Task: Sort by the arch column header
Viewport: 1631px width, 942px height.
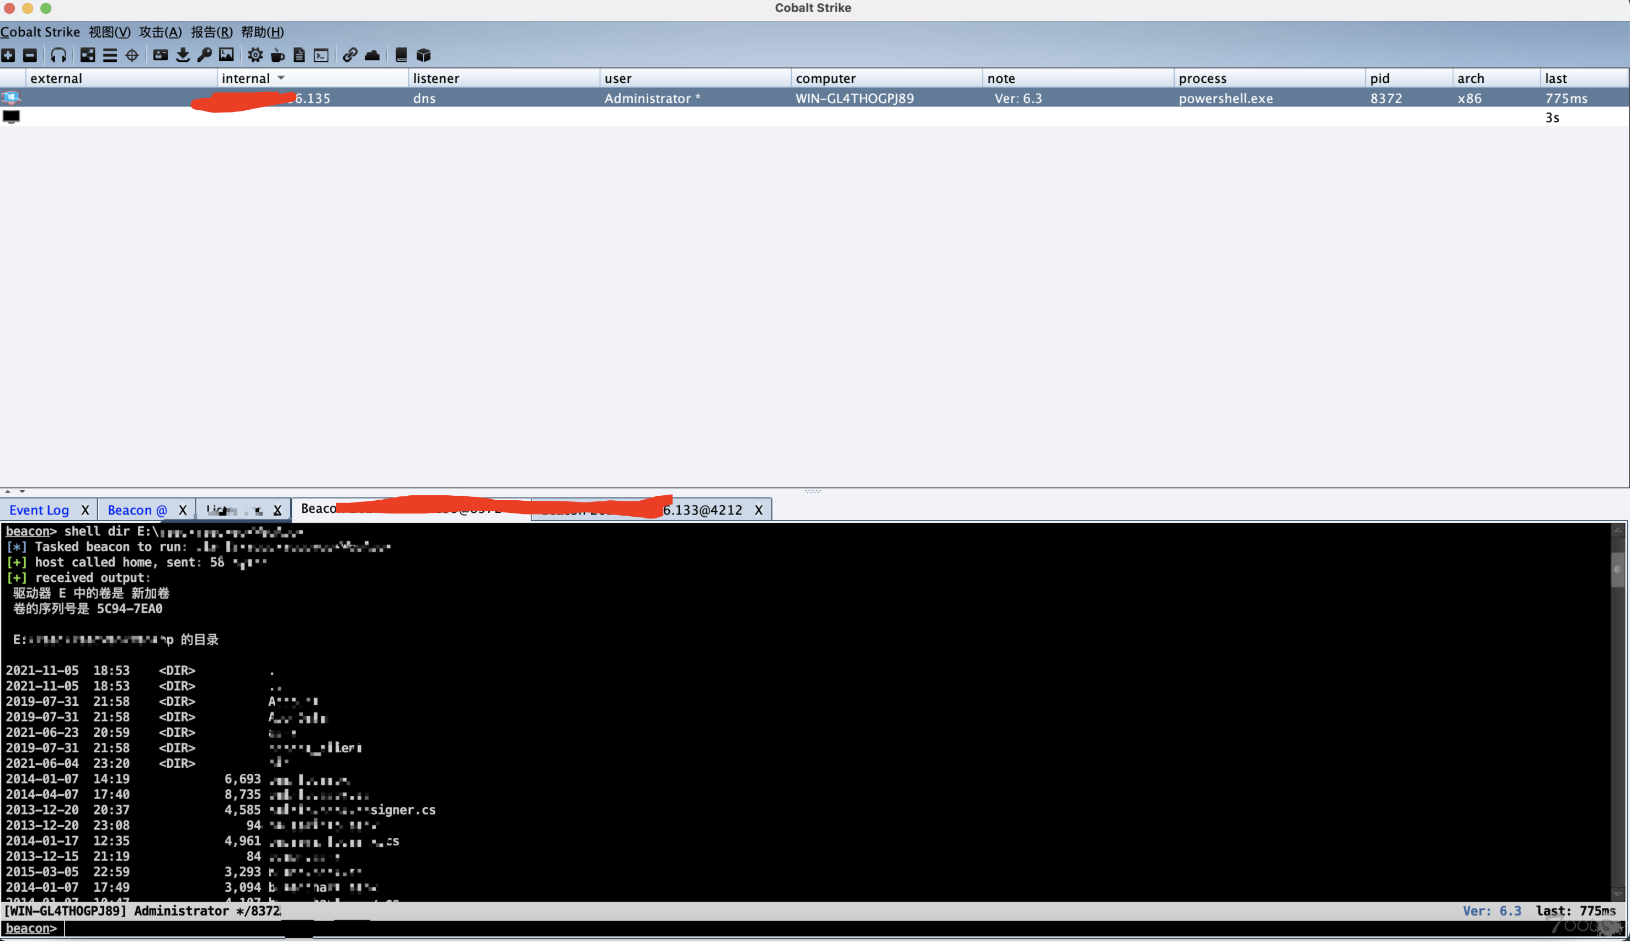Action: 1496,78
